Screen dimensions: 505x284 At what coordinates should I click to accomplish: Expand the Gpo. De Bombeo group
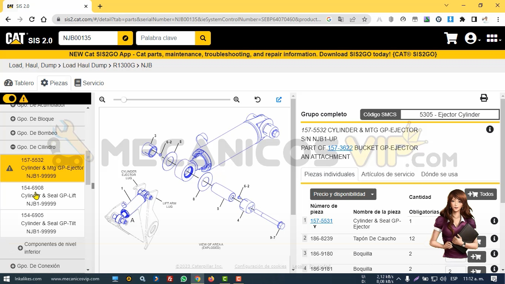tap(13, 133)
